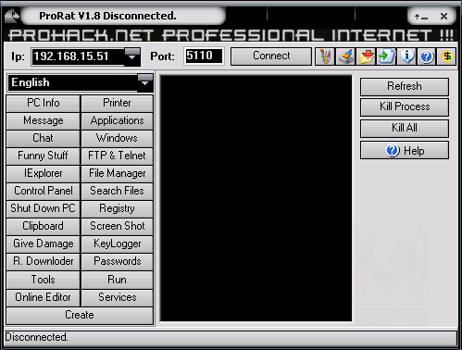The image size is (462, 350).
Task: Click the page with green arrow icon
Action: (x=386, y=56)
